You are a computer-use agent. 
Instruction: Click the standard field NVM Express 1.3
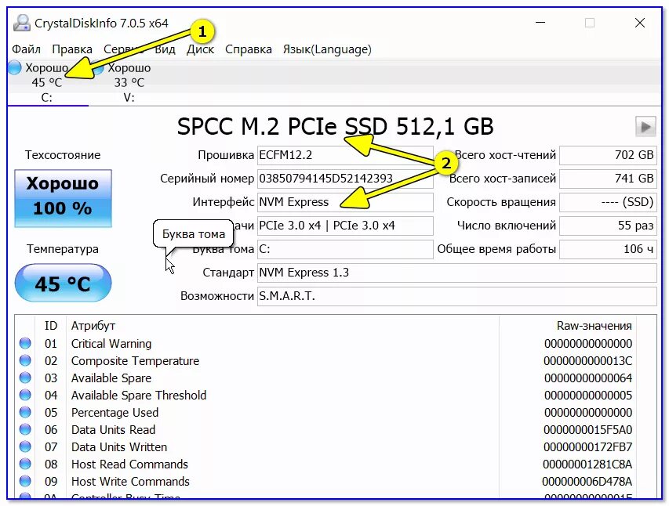[x=457, y=273]
